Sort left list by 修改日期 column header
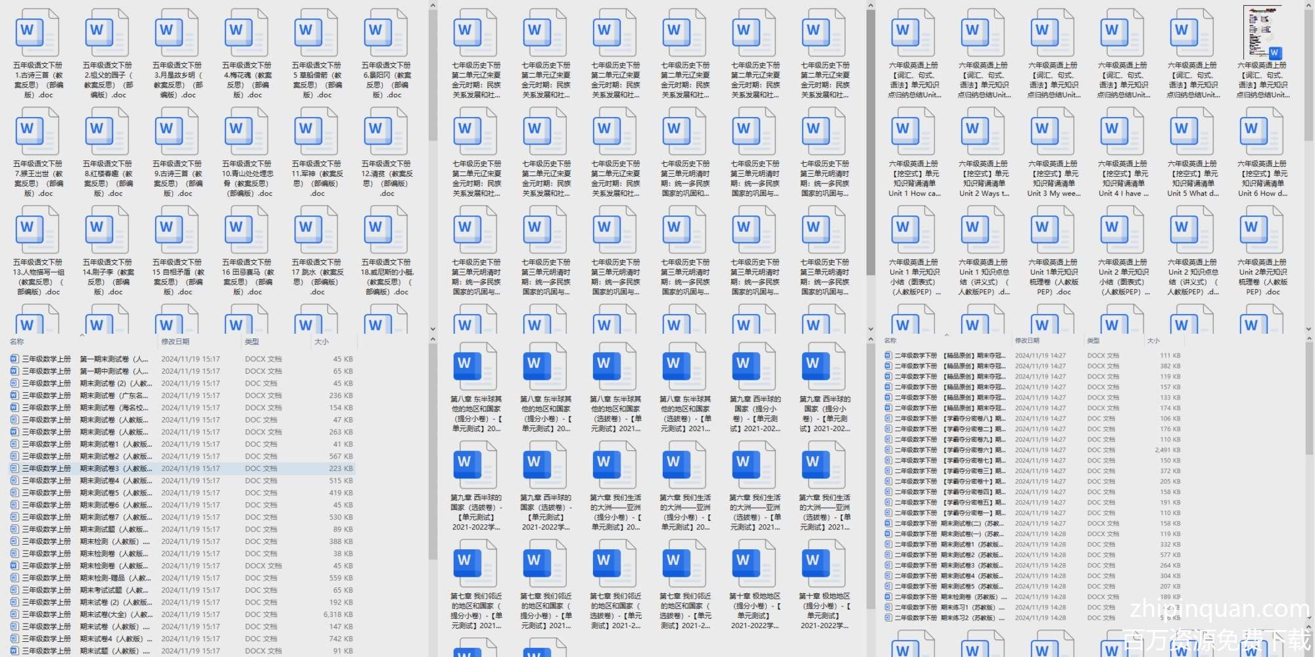The height and width of the screenshot is (657, 1315). pos(176,342)
